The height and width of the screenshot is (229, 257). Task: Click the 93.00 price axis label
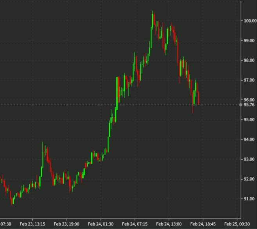point(249,160)
